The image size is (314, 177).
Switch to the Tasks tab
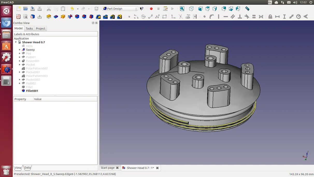(29, 29)
